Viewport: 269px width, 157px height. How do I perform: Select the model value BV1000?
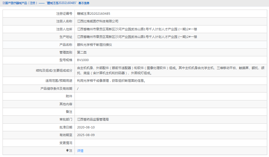pos(83,60)
